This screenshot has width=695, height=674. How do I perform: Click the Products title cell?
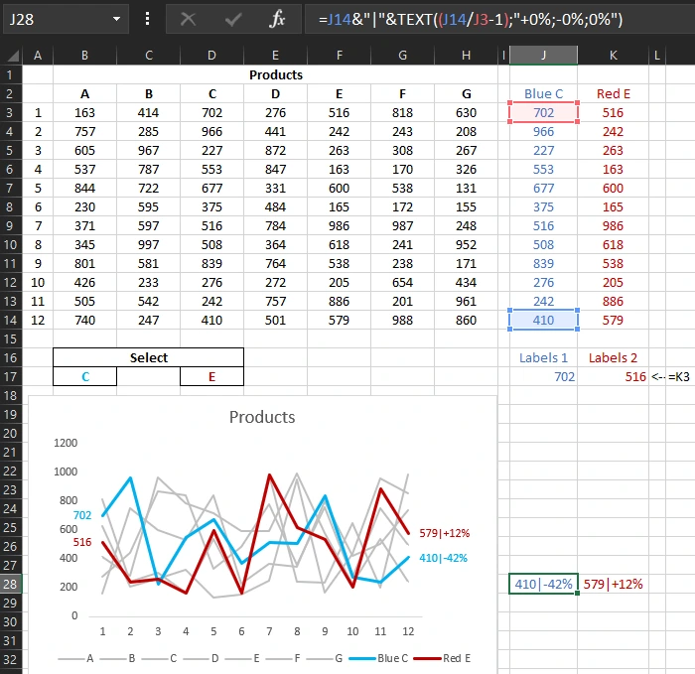tap(276, 74)
